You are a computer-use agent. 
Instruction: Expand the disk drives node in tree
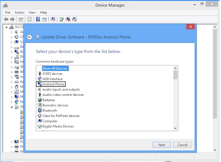point(12,47)
